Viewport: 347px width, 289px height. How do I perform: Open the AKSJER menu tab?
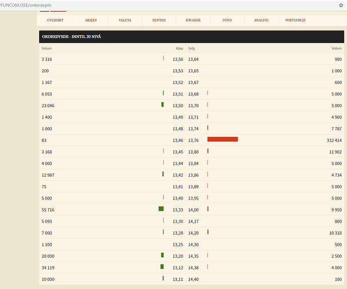pos(91,20)
